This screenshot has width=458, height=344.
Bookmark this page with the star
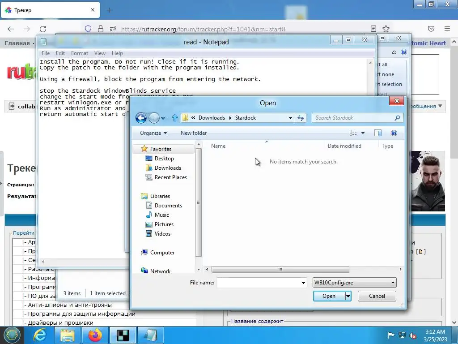(386, 29)
